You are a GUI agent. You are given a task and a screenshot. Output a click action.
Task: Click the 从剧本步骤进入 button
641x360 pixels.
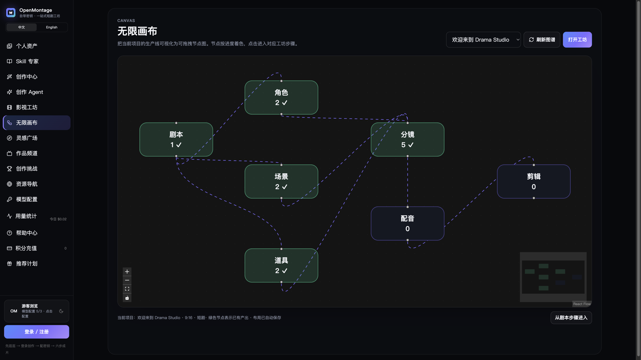(x=571, y=318)
